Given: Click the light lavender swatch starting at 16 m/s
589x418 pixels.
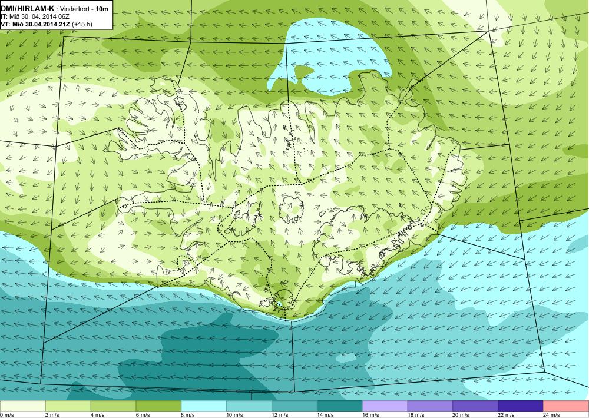Looking at the screenshot, I should 385,406.
